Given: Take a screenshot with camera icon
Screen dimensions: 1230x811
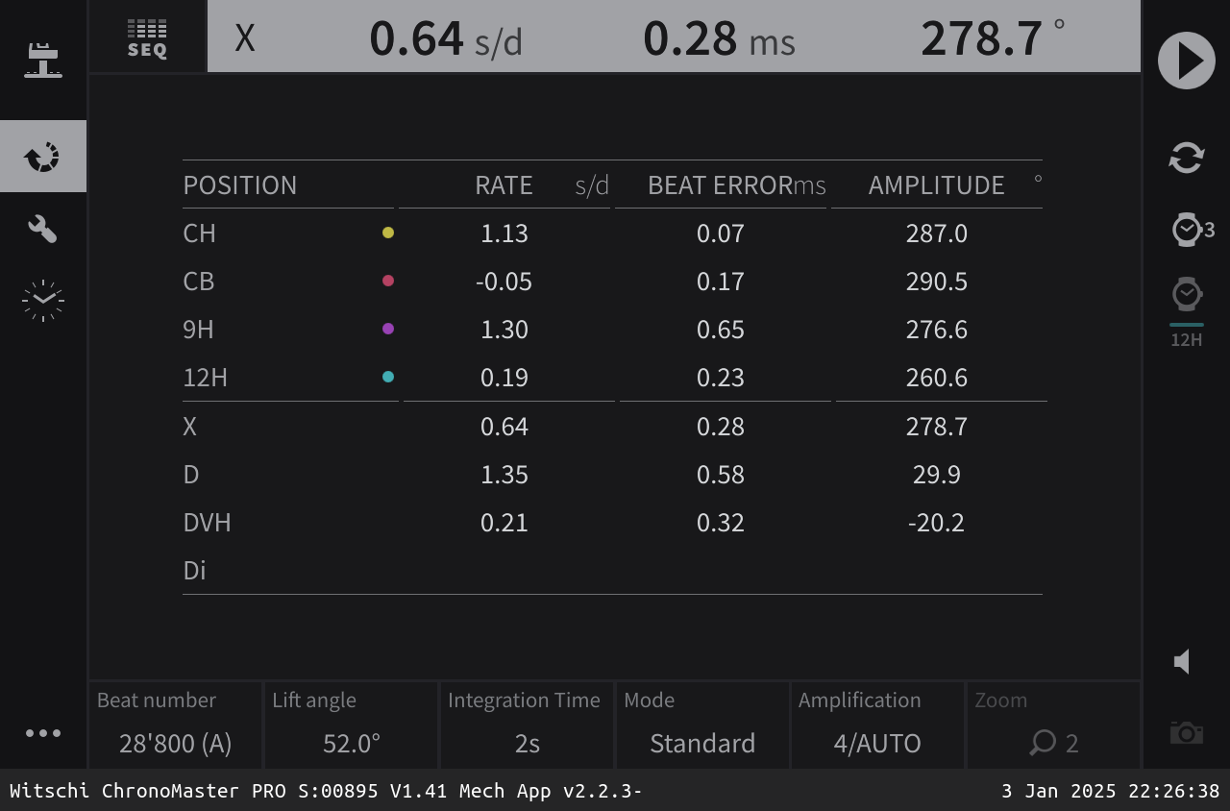Looking at the screenshot, I should [x=1186, y=733].
